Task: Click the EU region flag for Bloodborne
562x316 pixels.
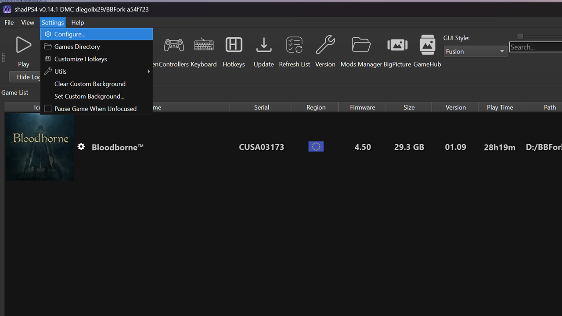Action: (x=316, y=147)
